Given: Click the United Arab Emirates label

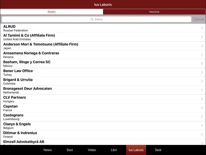Looking at the screenshot, I should [17, 39].
